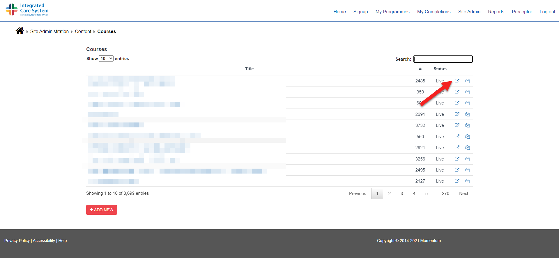
Task: Click the Integrated Care System logo
Action: (27, 10)
